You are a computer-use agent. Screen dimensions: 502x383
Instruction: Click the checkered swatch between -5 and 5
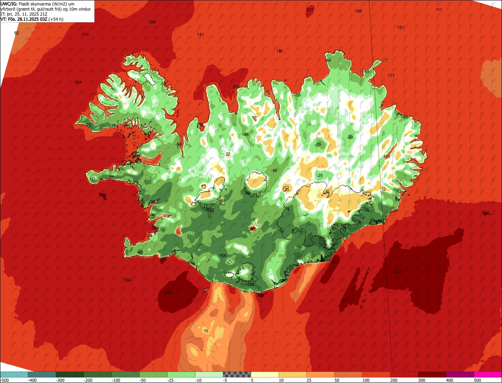pyautogui.click(x=237, y=374)
